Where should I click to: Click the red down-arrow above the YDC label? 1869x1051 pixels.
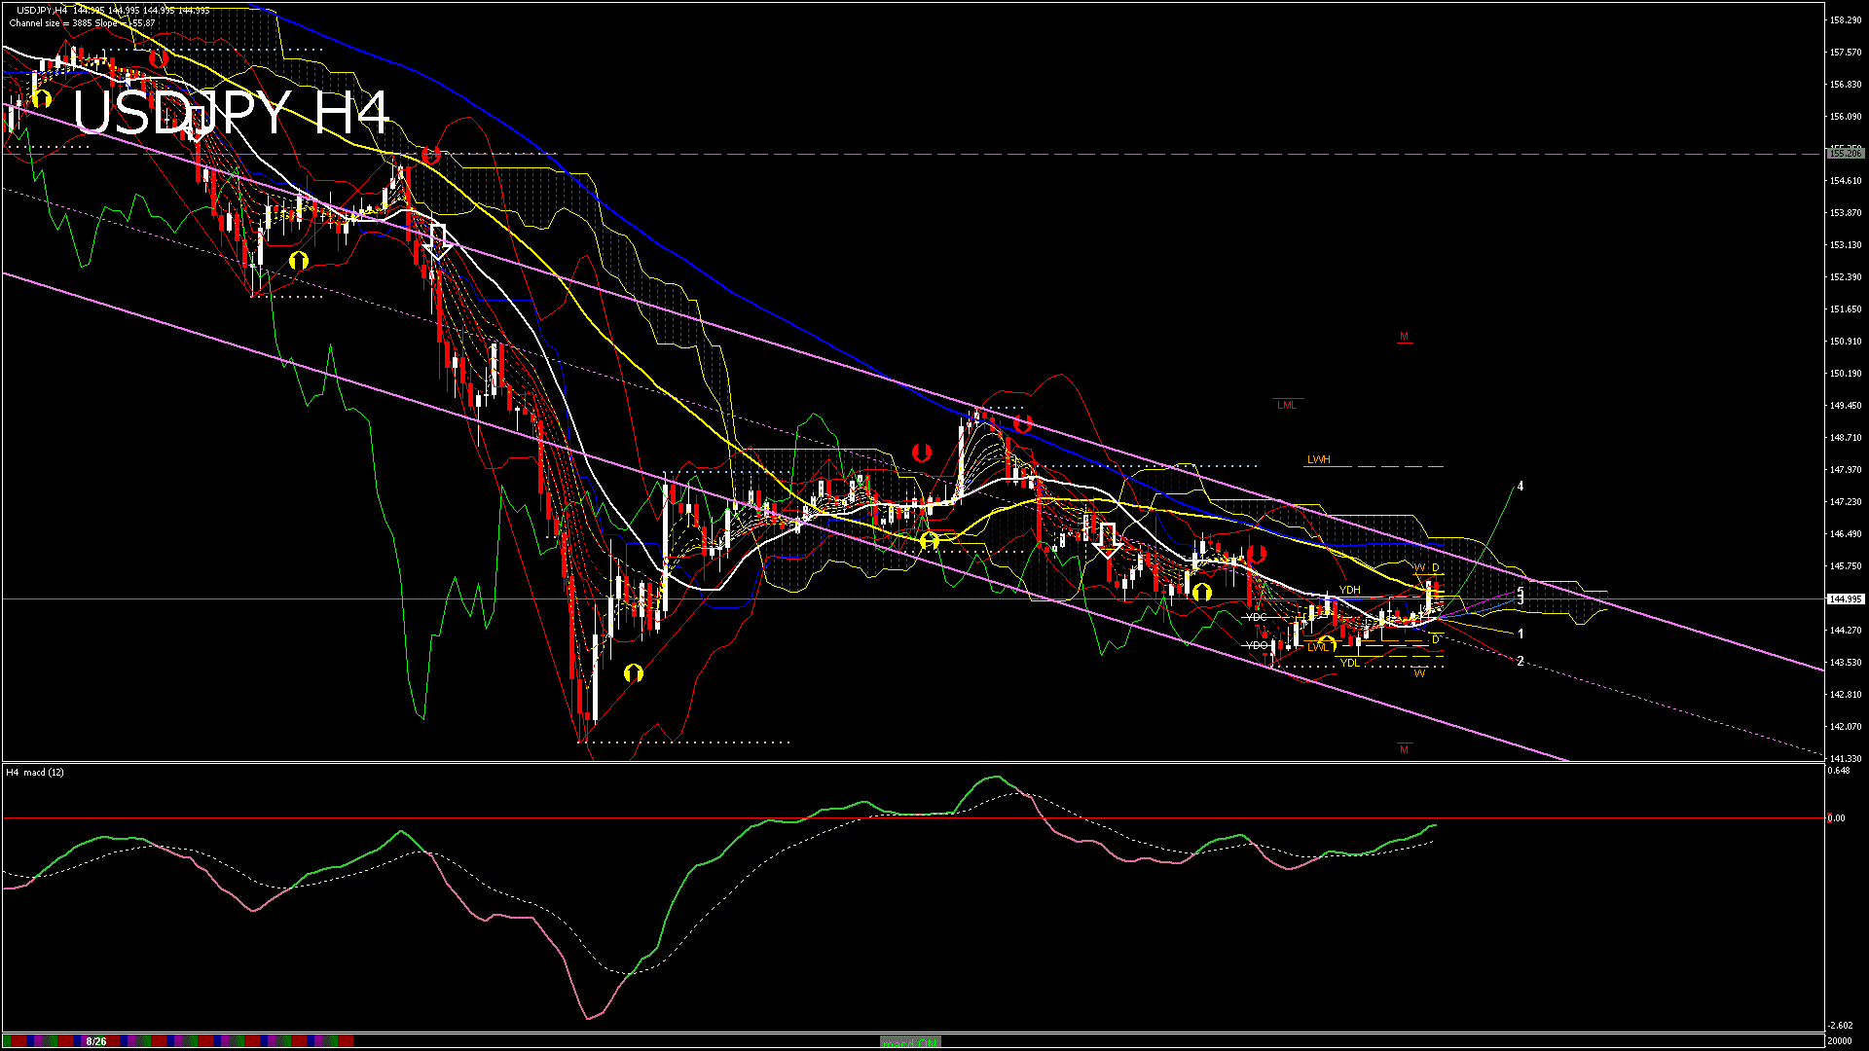[x=1256, y=555]
